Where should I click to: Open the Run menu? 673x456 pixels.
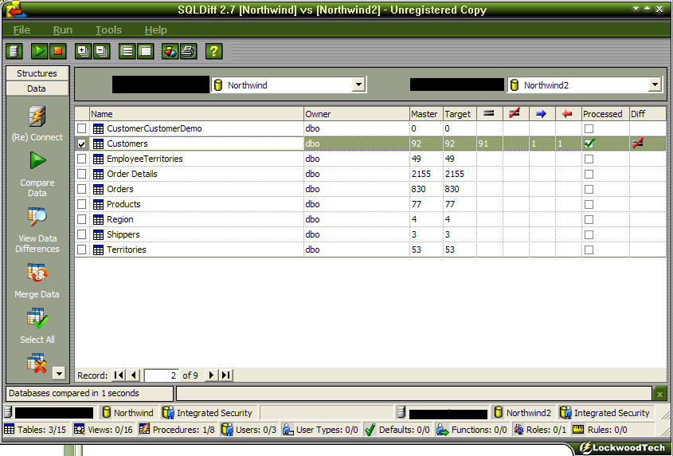63,29
